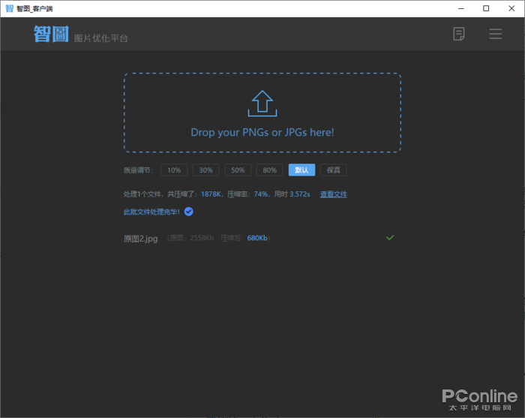Click the 74% compression ratio value
Image resolution: width=525 pixels, height=418 pixels.
pos(261,194)
